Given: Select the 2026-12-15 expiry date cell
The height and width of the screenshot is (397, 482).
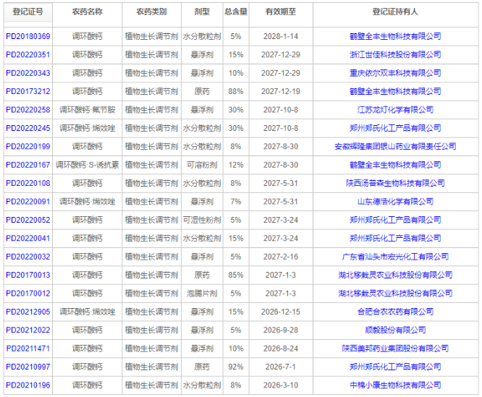Looking at the screenshot, I should click(x=281, y=312).
